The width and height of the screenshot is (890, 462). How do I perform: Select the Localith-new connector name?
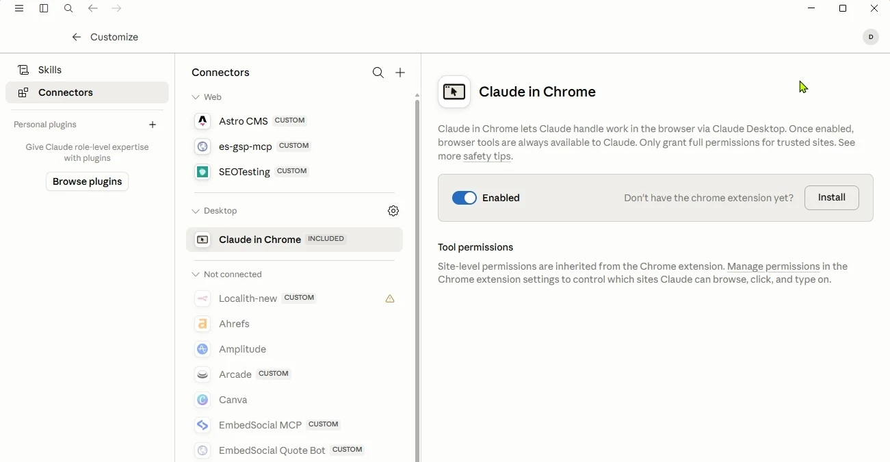point(248,299)
